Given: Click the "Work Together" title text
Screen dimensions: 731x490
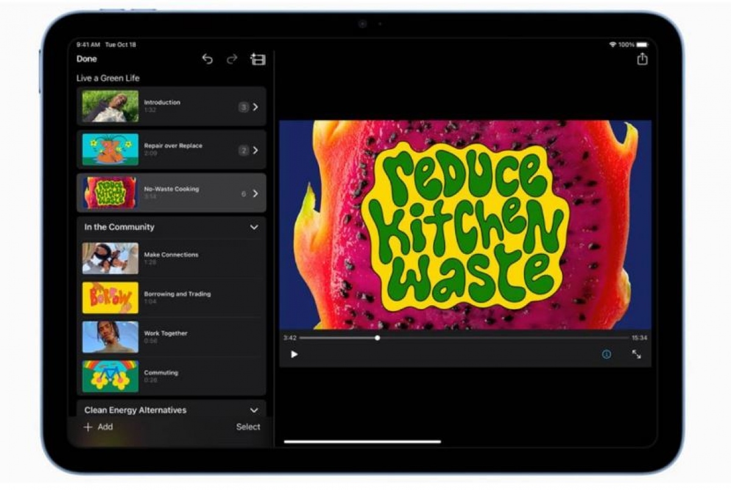Looking at the screenshot, I should (166, 334).
